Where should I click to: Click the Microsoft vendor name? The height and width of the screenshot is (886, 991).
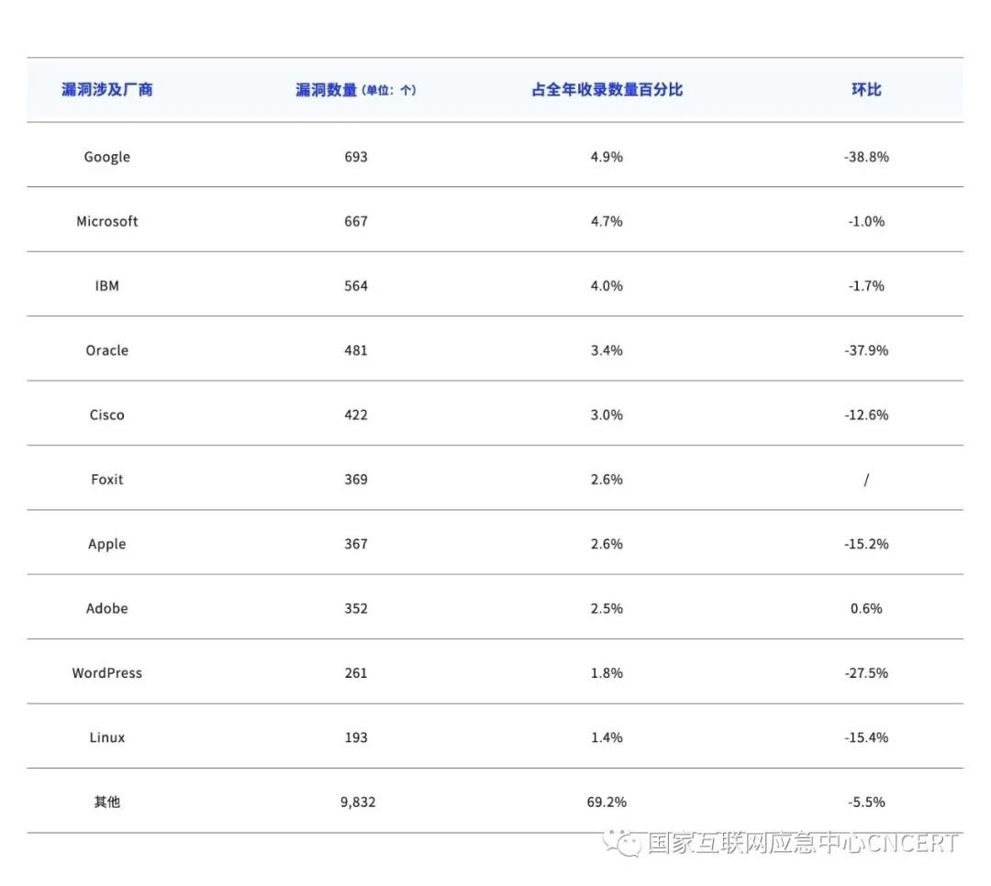(x=107, y=221)
